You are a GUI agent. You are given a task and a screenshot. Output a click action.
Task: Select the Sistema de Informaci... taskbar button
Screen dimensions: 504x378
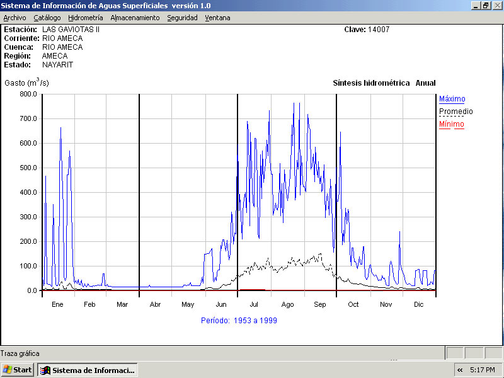[x=88, y=370]
